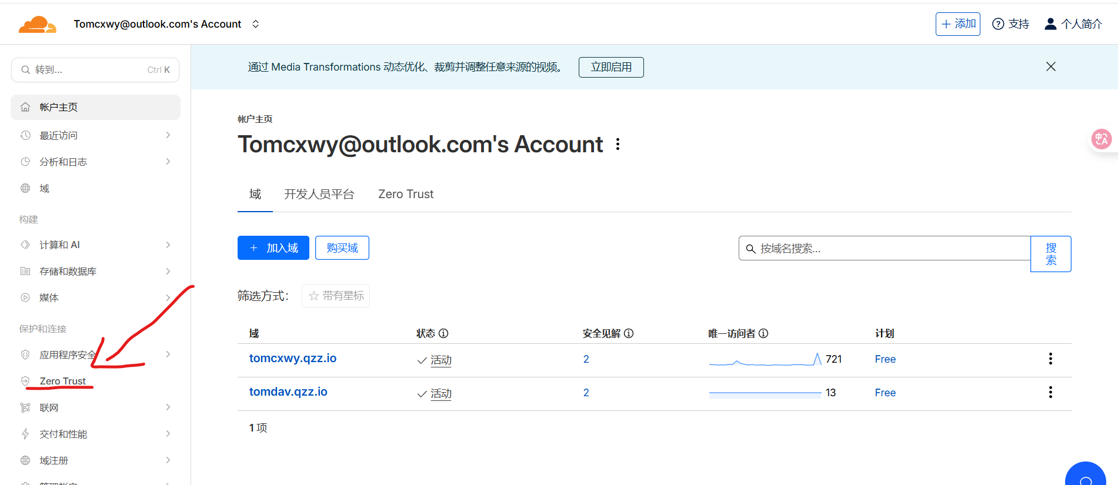This screenshot has height=485, width=1118.
Task: Click the play icon beside 媒体
Action: tap(25, 297)
